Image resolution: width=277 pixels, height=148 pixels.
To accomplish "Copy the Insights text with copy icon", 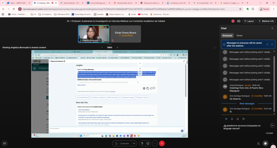I will tap(148, 89).
